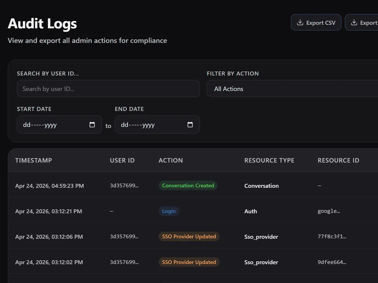Viewport: 378px width, 283px height.
Task: Click the Login action badge
Action: [x=169, y=211]
